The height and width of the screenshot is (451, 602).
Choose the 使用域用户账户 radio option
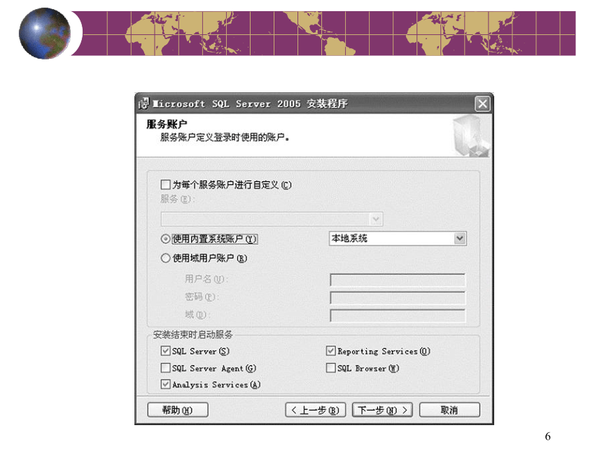[165, 258]
